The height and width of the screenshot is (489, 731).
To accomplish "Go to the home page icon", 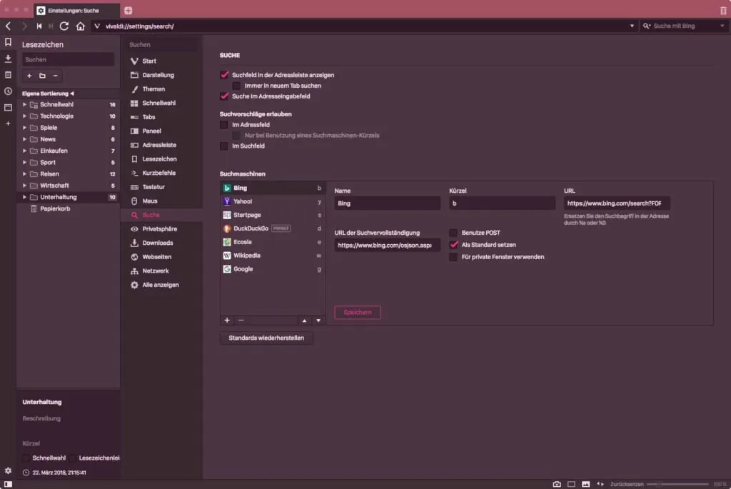I will pos(80,26).
